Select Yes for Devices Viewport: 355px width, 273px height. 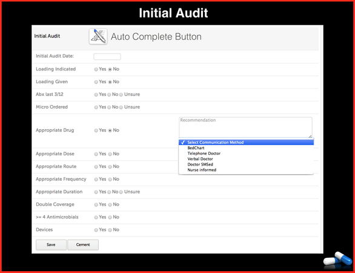click(96, 230)
